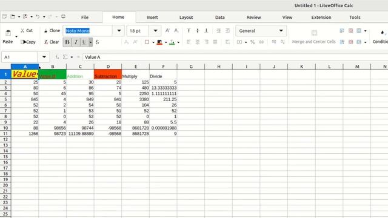Switch to the View tab
Screen dimensions: 388x218
tap(287, 18)
